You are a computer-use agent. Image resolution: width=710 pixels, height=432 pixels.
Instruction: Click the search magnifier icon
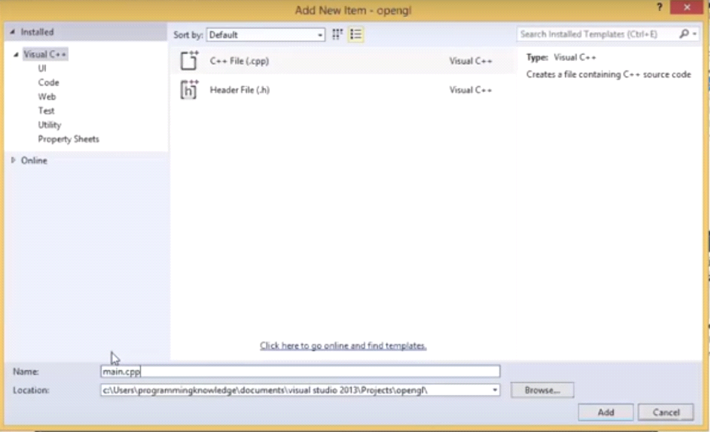point(684,34)
